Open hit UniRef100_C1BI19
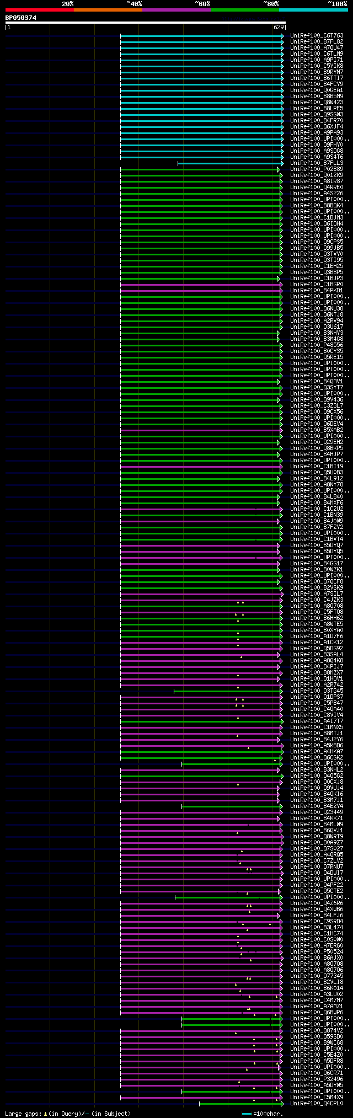 317,467
